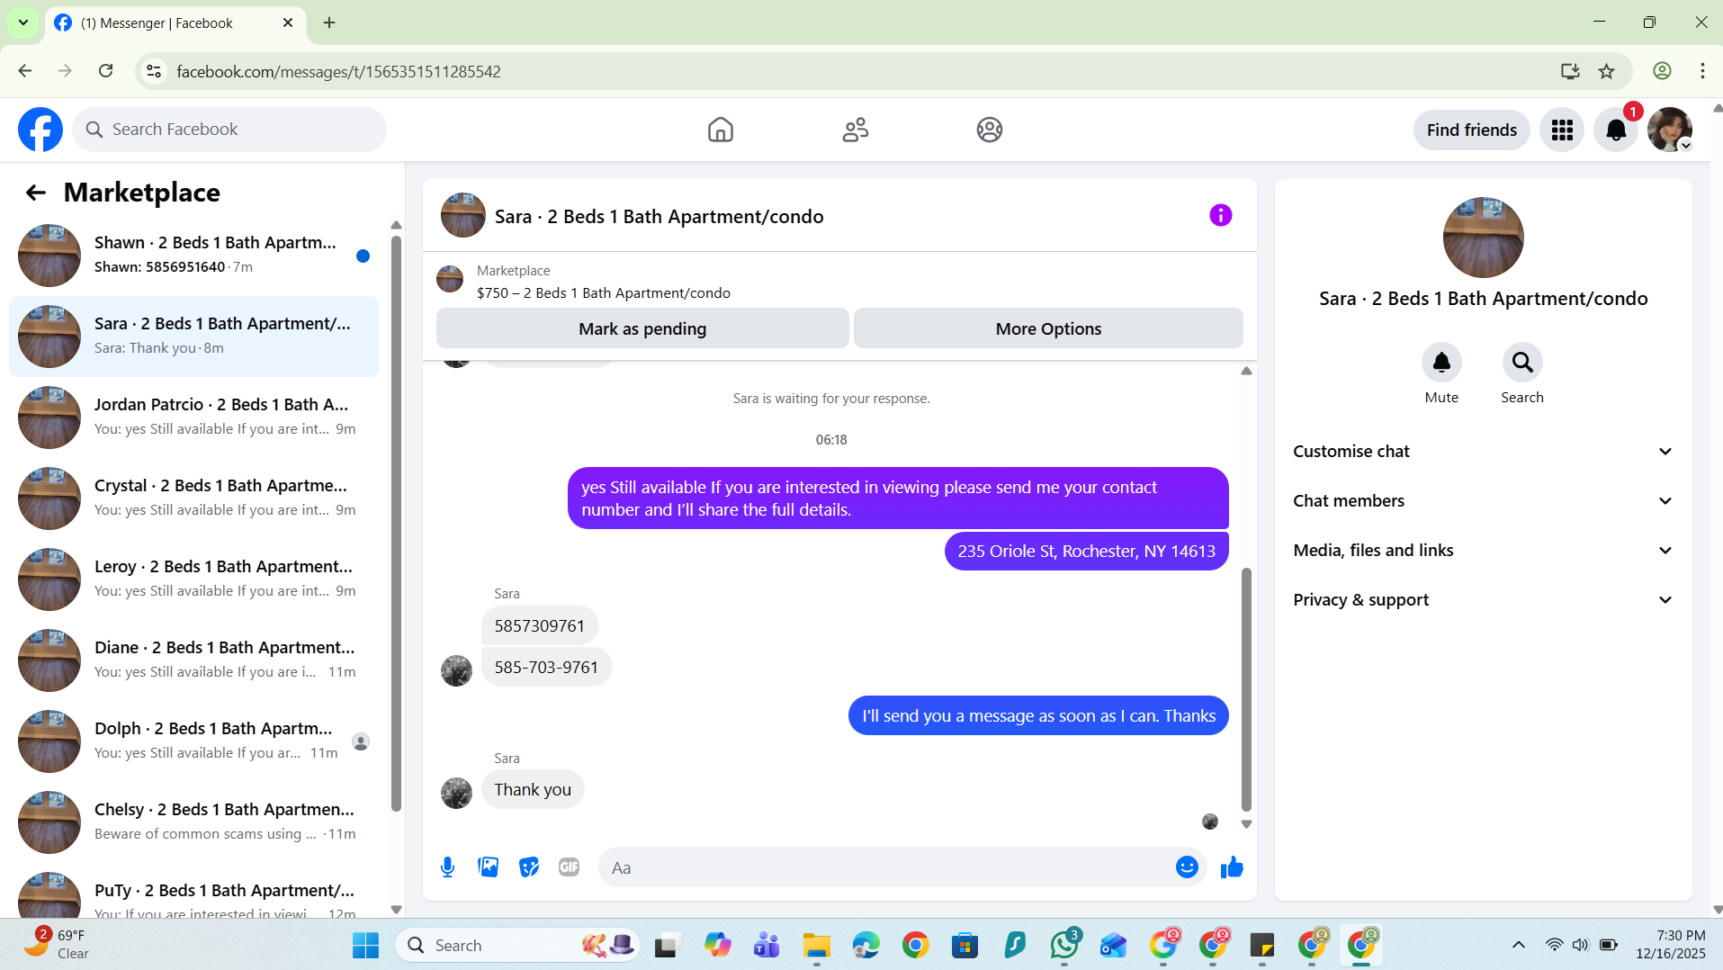
Task: Go back from Marketplace chats
Action: click(36, 193)
